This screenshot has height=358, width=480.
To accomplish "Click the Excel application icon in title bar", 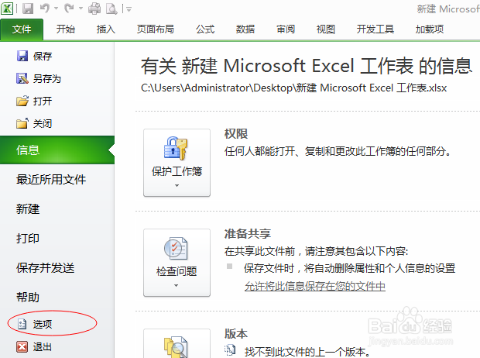I will pos(7,9).
